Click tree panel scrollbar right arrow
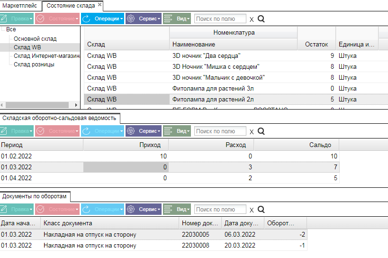The width and height of the screenshot is (388, 258). coord(76,105)
